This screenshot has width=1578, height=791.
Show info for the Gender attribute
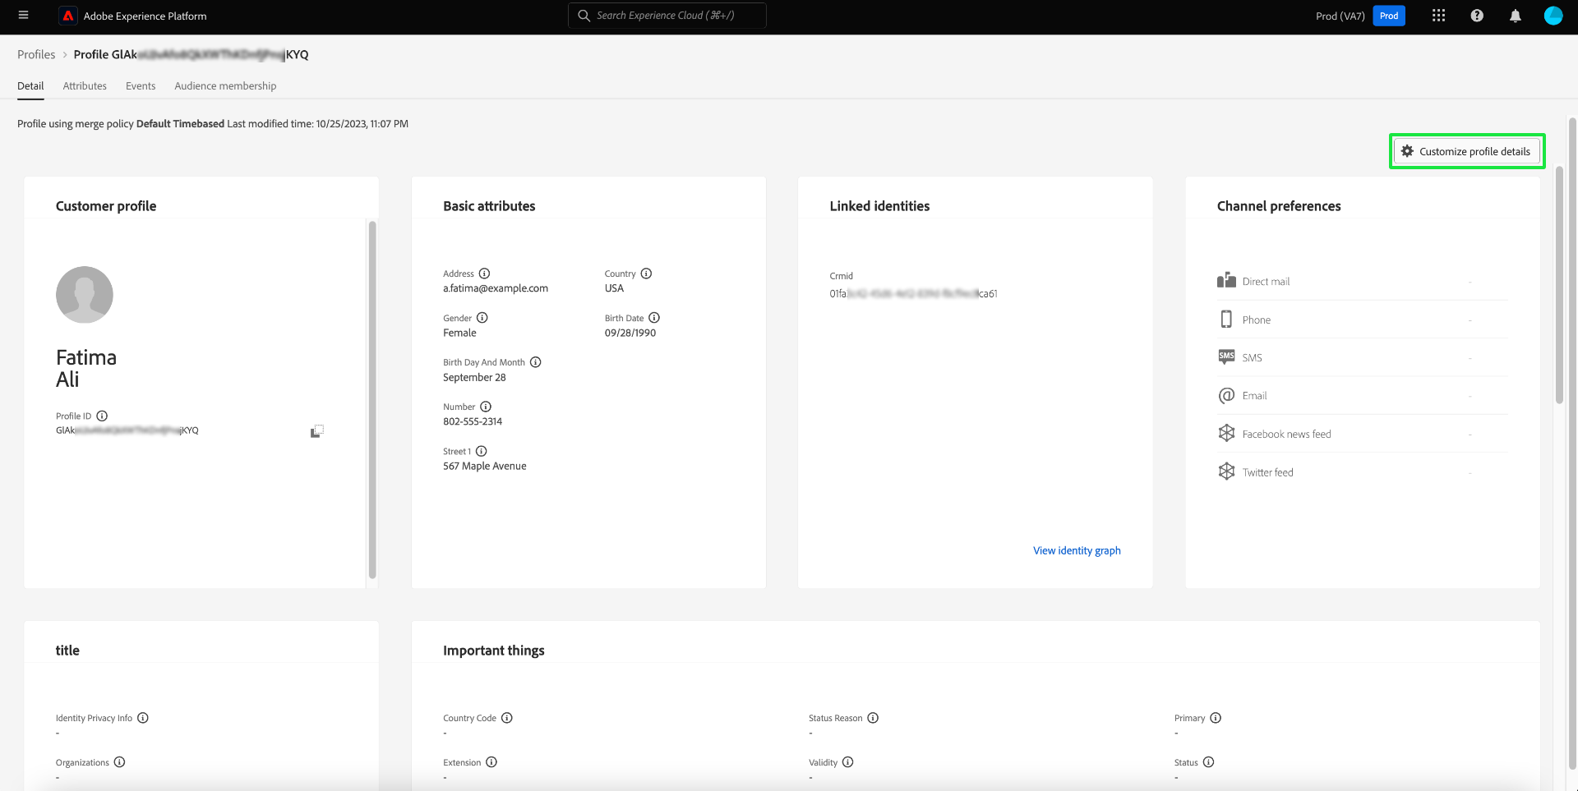482,318
